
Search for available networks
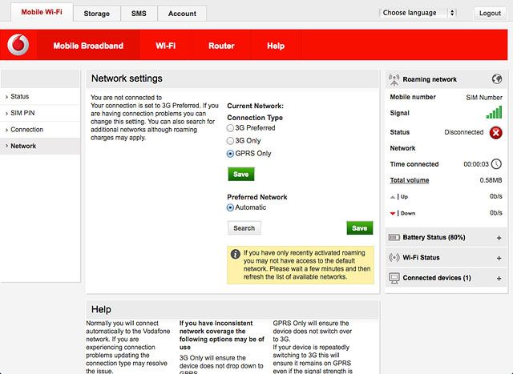pyautogui.click(x=244, y=228)
